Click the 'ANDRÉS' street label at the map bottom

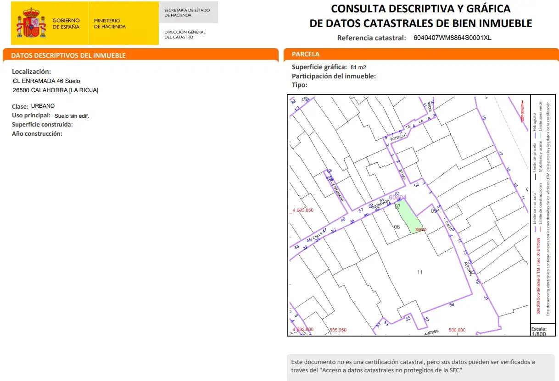click(431, 332)
